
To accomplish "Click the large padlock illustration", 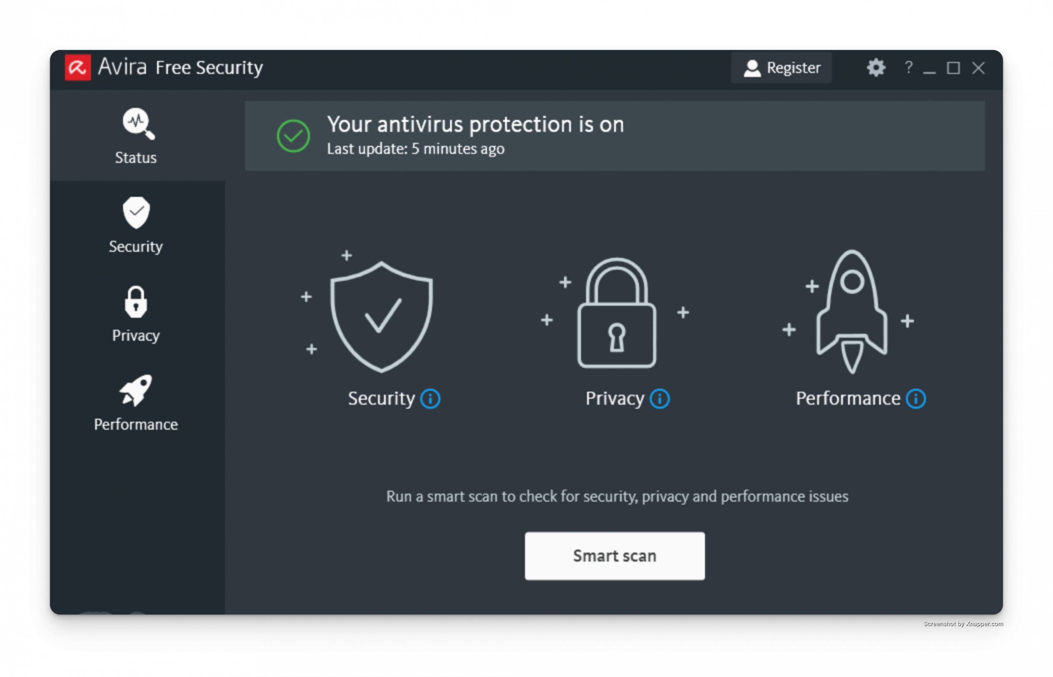I will pos(617,313).
